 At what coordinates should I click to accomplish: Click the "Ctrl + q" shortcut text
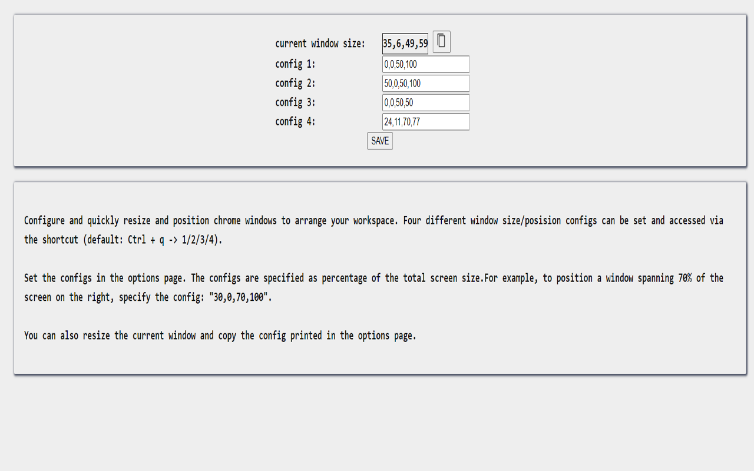(x=146, y=240)
